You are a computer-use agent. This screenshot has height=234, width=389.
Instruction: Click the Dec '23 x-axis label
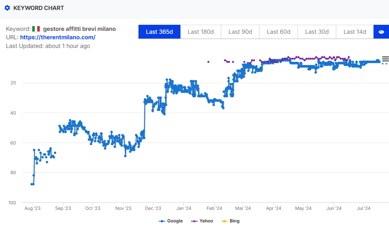tap(153, 209)
